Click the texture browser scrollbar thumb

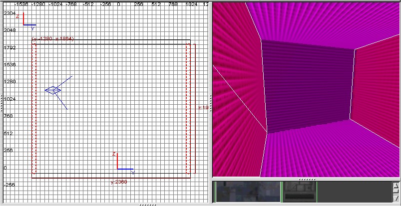[396, 192]
